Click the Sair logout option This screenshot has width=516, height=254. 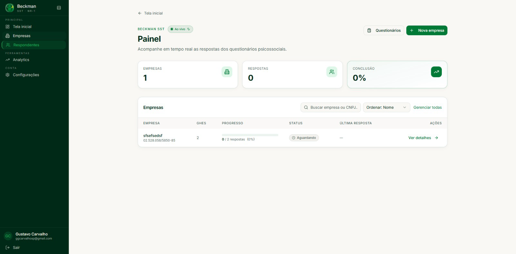tap(13, 248)
